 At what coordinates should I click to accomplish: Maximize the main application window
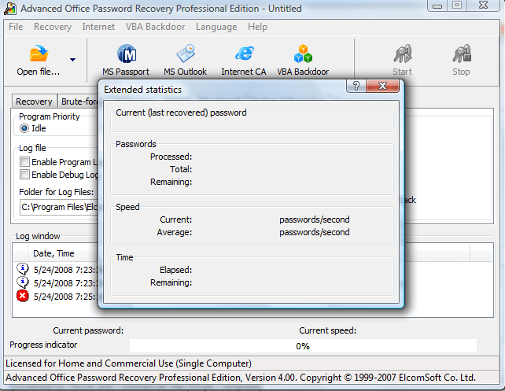(x=457, y=6)
